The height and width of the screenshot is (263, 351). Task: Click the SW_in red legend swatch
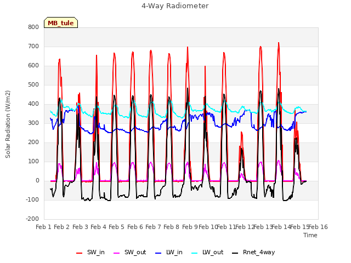point(79,253)
